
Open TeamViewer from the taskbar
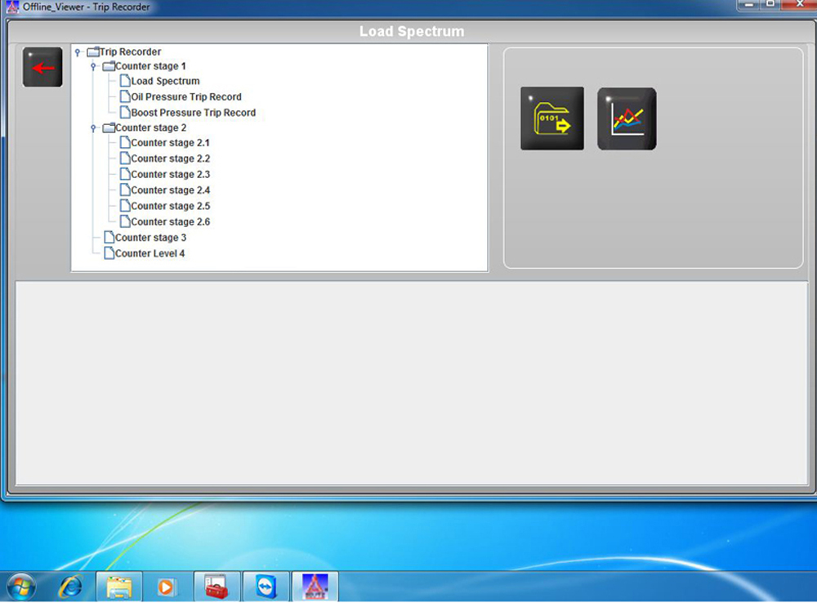[266, 587]
